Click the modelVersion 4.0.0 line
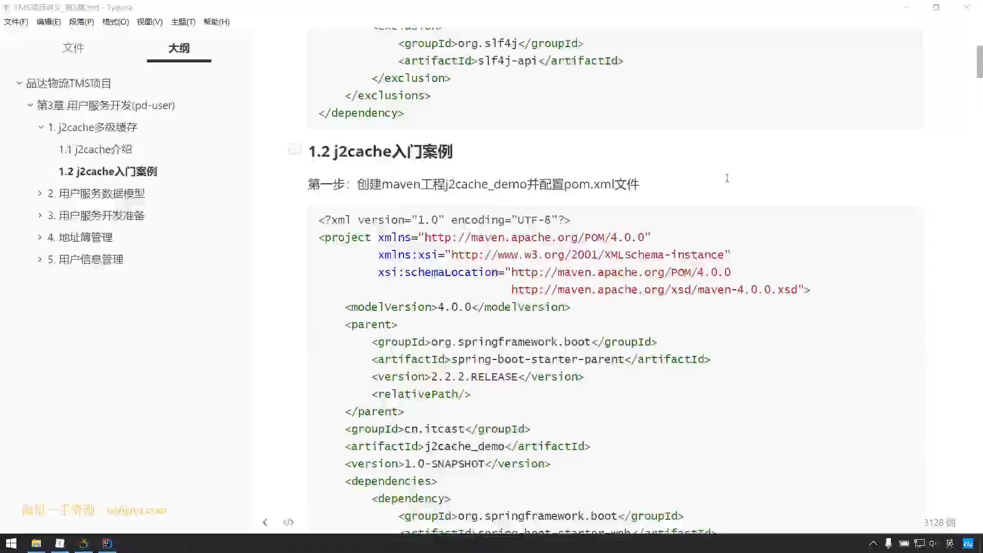The width and height of the screenshot is (983, 553). (457, 307)
